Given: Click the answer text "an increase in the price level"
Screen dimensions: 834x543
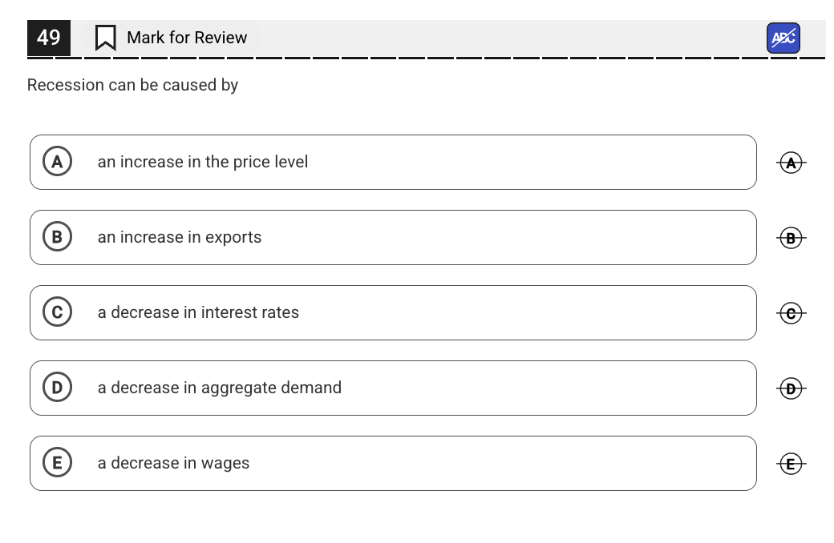Looking at the screenshot, I should pos(203,162).
